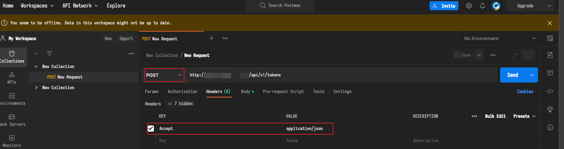Click the empty Key cell

(219, 141)
